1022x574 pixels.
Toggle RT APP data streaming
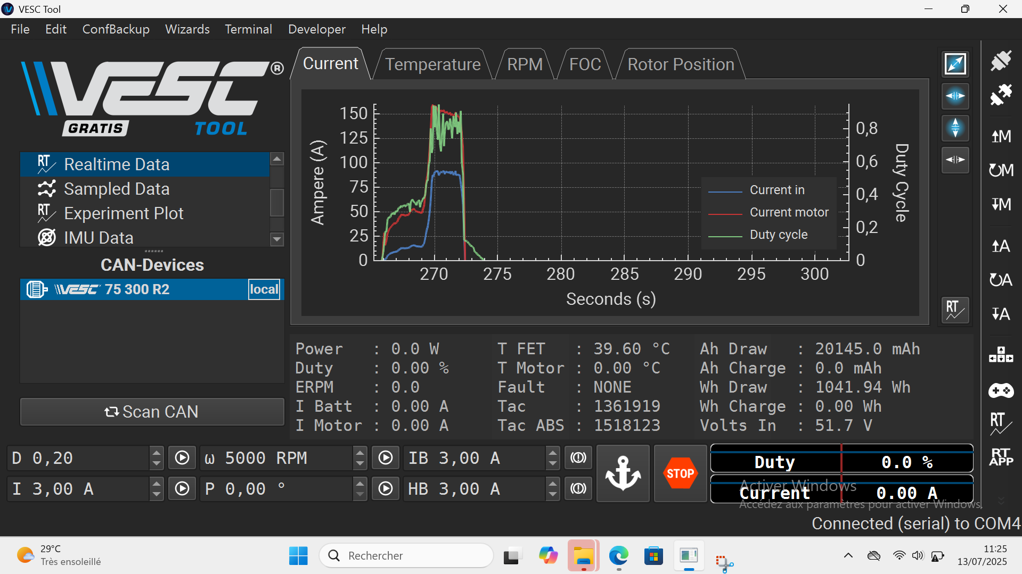(x=1001, y=457)
